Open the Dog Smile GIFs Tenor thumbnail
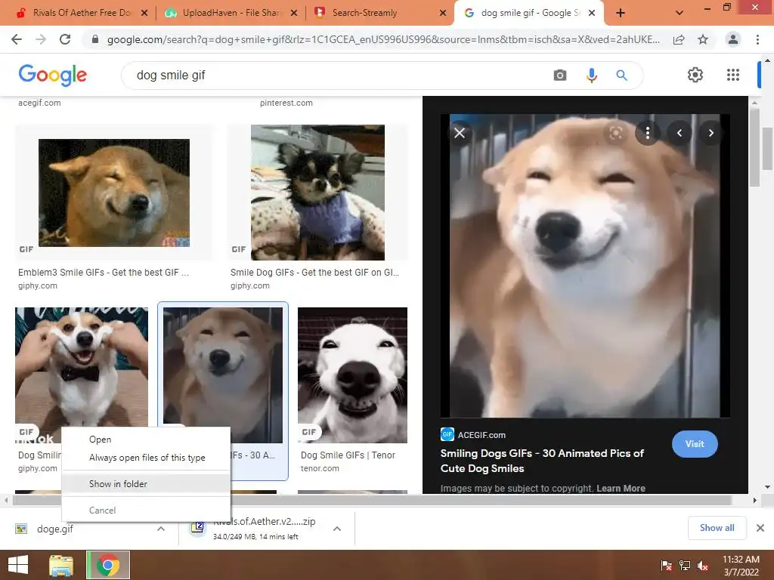This screenshot has height=580, width=774. (352, 375)
